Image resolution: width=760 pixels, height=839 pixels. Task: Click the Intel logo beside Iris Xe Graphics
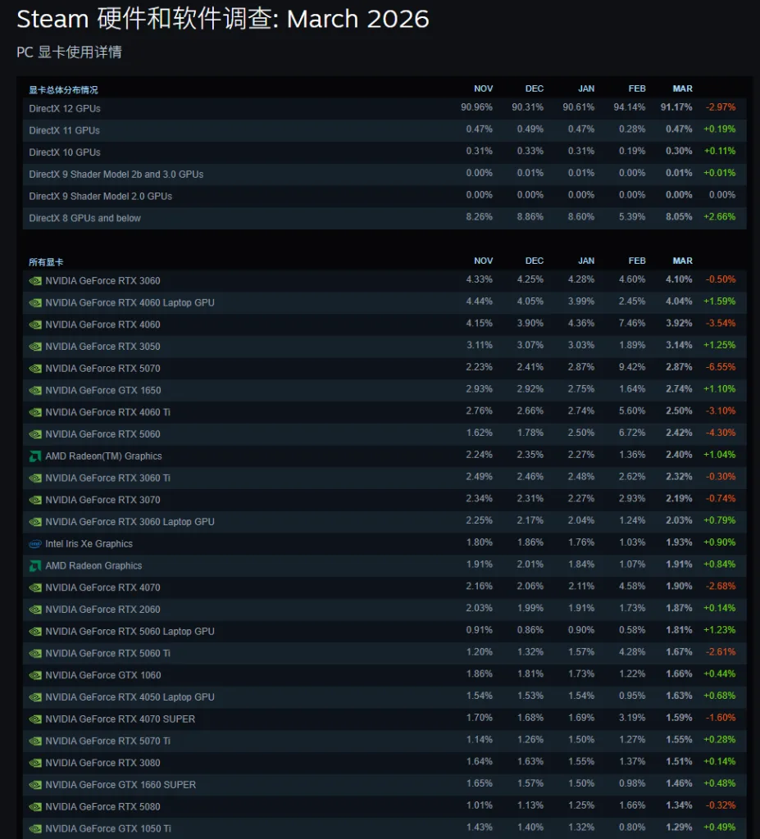pos(35,544)
